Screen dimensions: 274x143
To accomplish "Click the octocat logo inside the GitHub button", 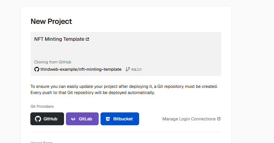I will click(x=38, y=119).
